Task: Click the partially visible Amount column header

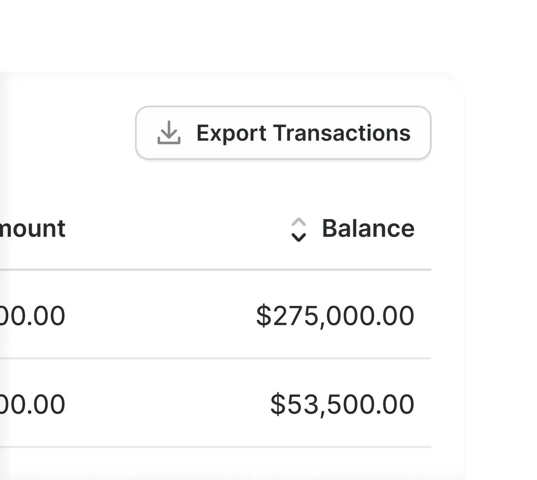Action: (x=32, y=229)
